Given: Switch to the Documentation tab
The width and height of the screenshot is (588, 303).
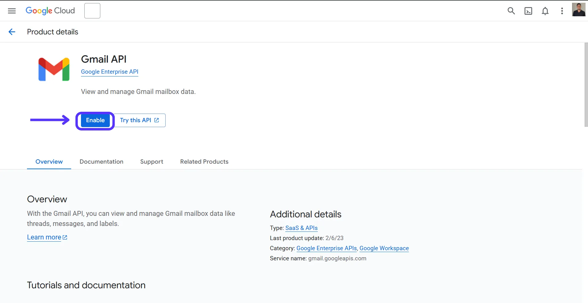Looking at the screenshot, I should [x=102, y=161].
